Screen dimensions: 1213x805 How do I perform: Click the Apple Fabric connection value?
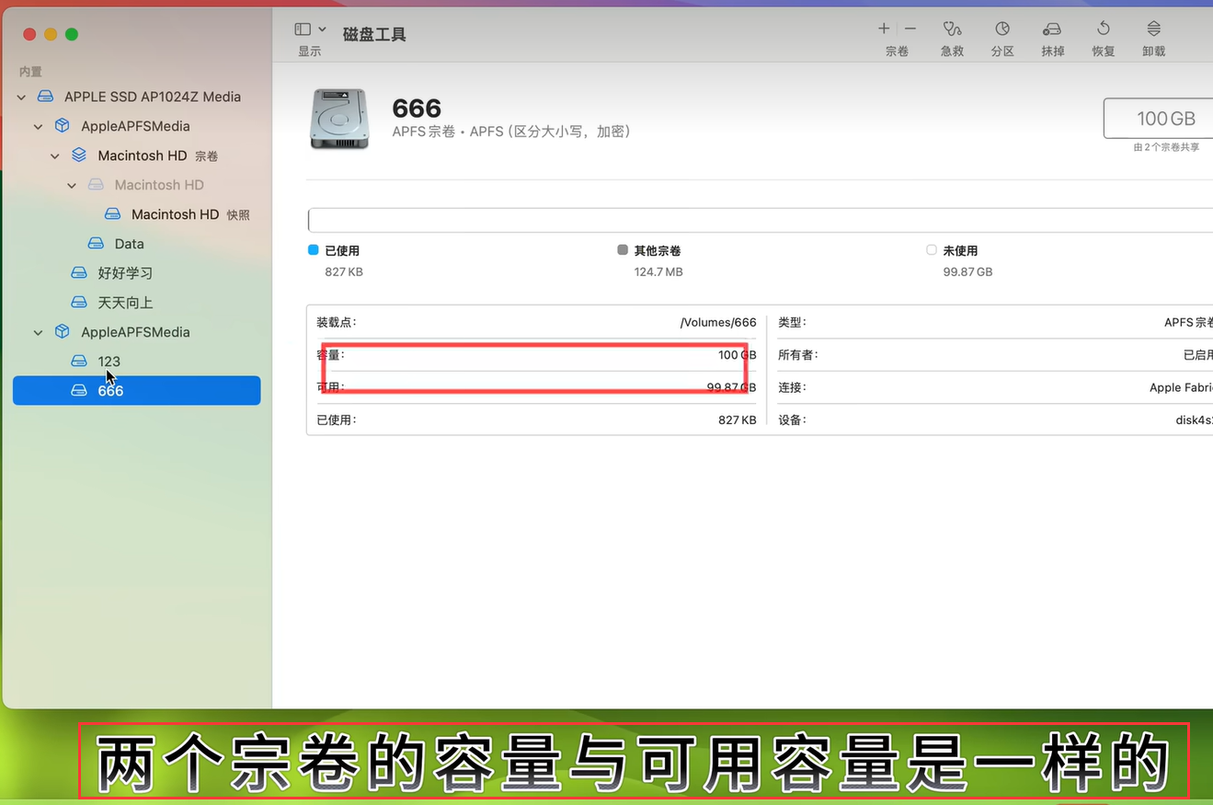coord(1181,387)
